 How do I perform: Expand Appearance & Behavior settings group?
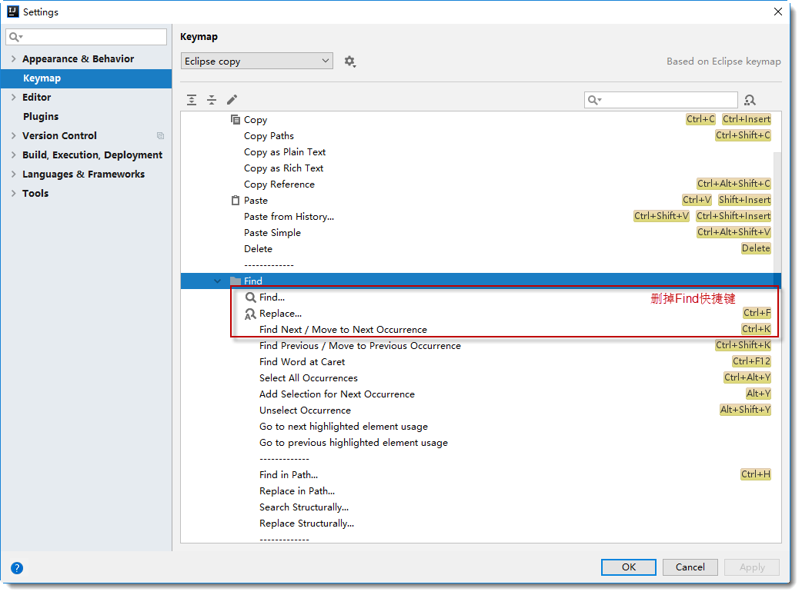pos(13,58)
